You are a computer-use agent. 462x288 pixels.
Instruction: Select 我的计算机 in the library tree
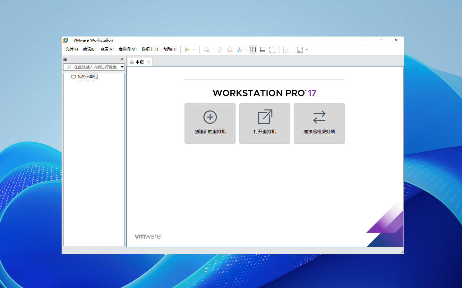(87, 77)
